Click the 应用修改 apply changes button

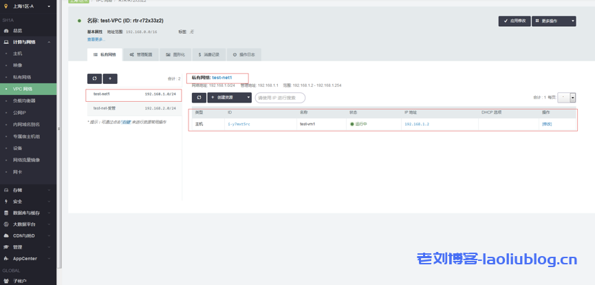[x=514, y=21]
